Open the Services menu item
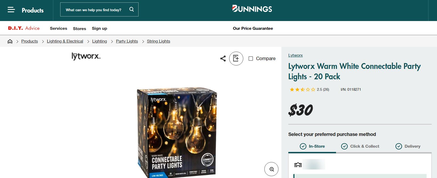The width and height of the screenshot is (437, 178). [x=59, y=28]
